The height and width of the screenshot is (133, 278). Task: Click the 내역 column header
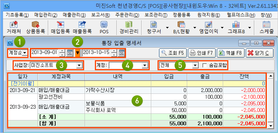(x=118, y=76)
